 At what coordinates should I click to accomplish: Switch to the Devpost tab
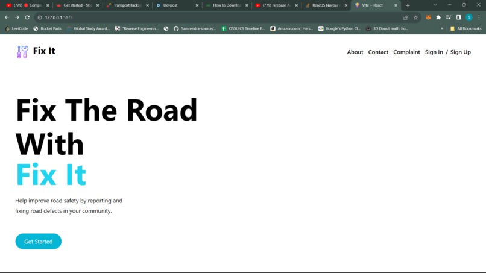pos(177,5)
